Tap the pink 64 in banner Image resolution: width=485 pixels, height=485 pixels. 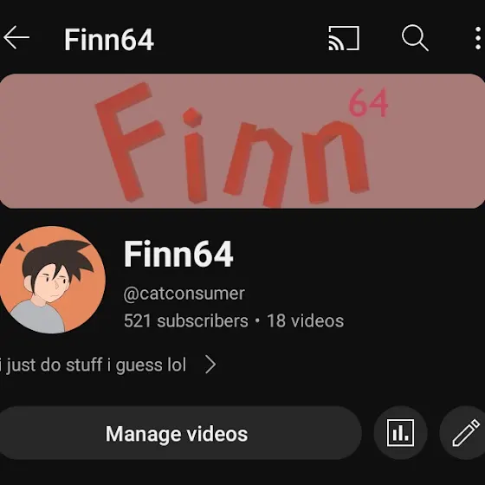pos(368,103)
